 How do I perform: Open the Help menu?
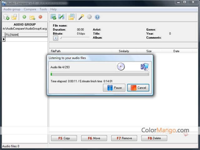tap(53, 9)
